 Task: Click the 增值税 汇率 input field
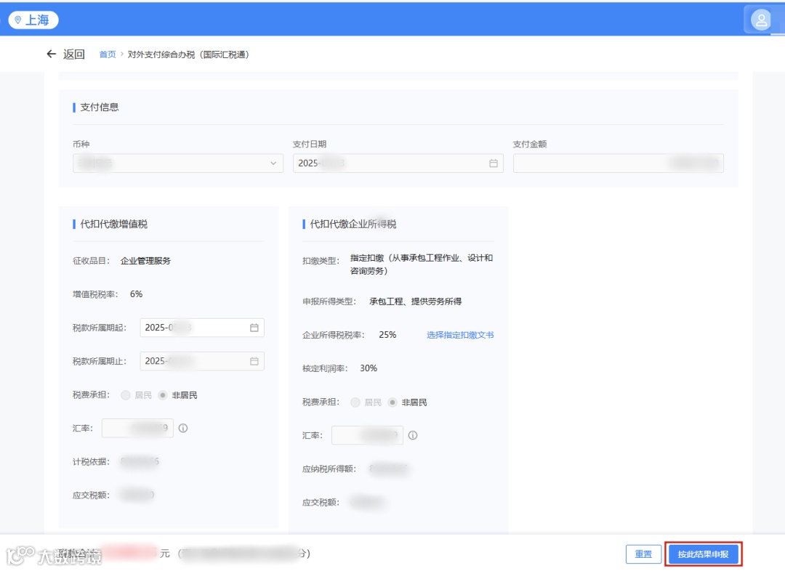pos(137,429)
